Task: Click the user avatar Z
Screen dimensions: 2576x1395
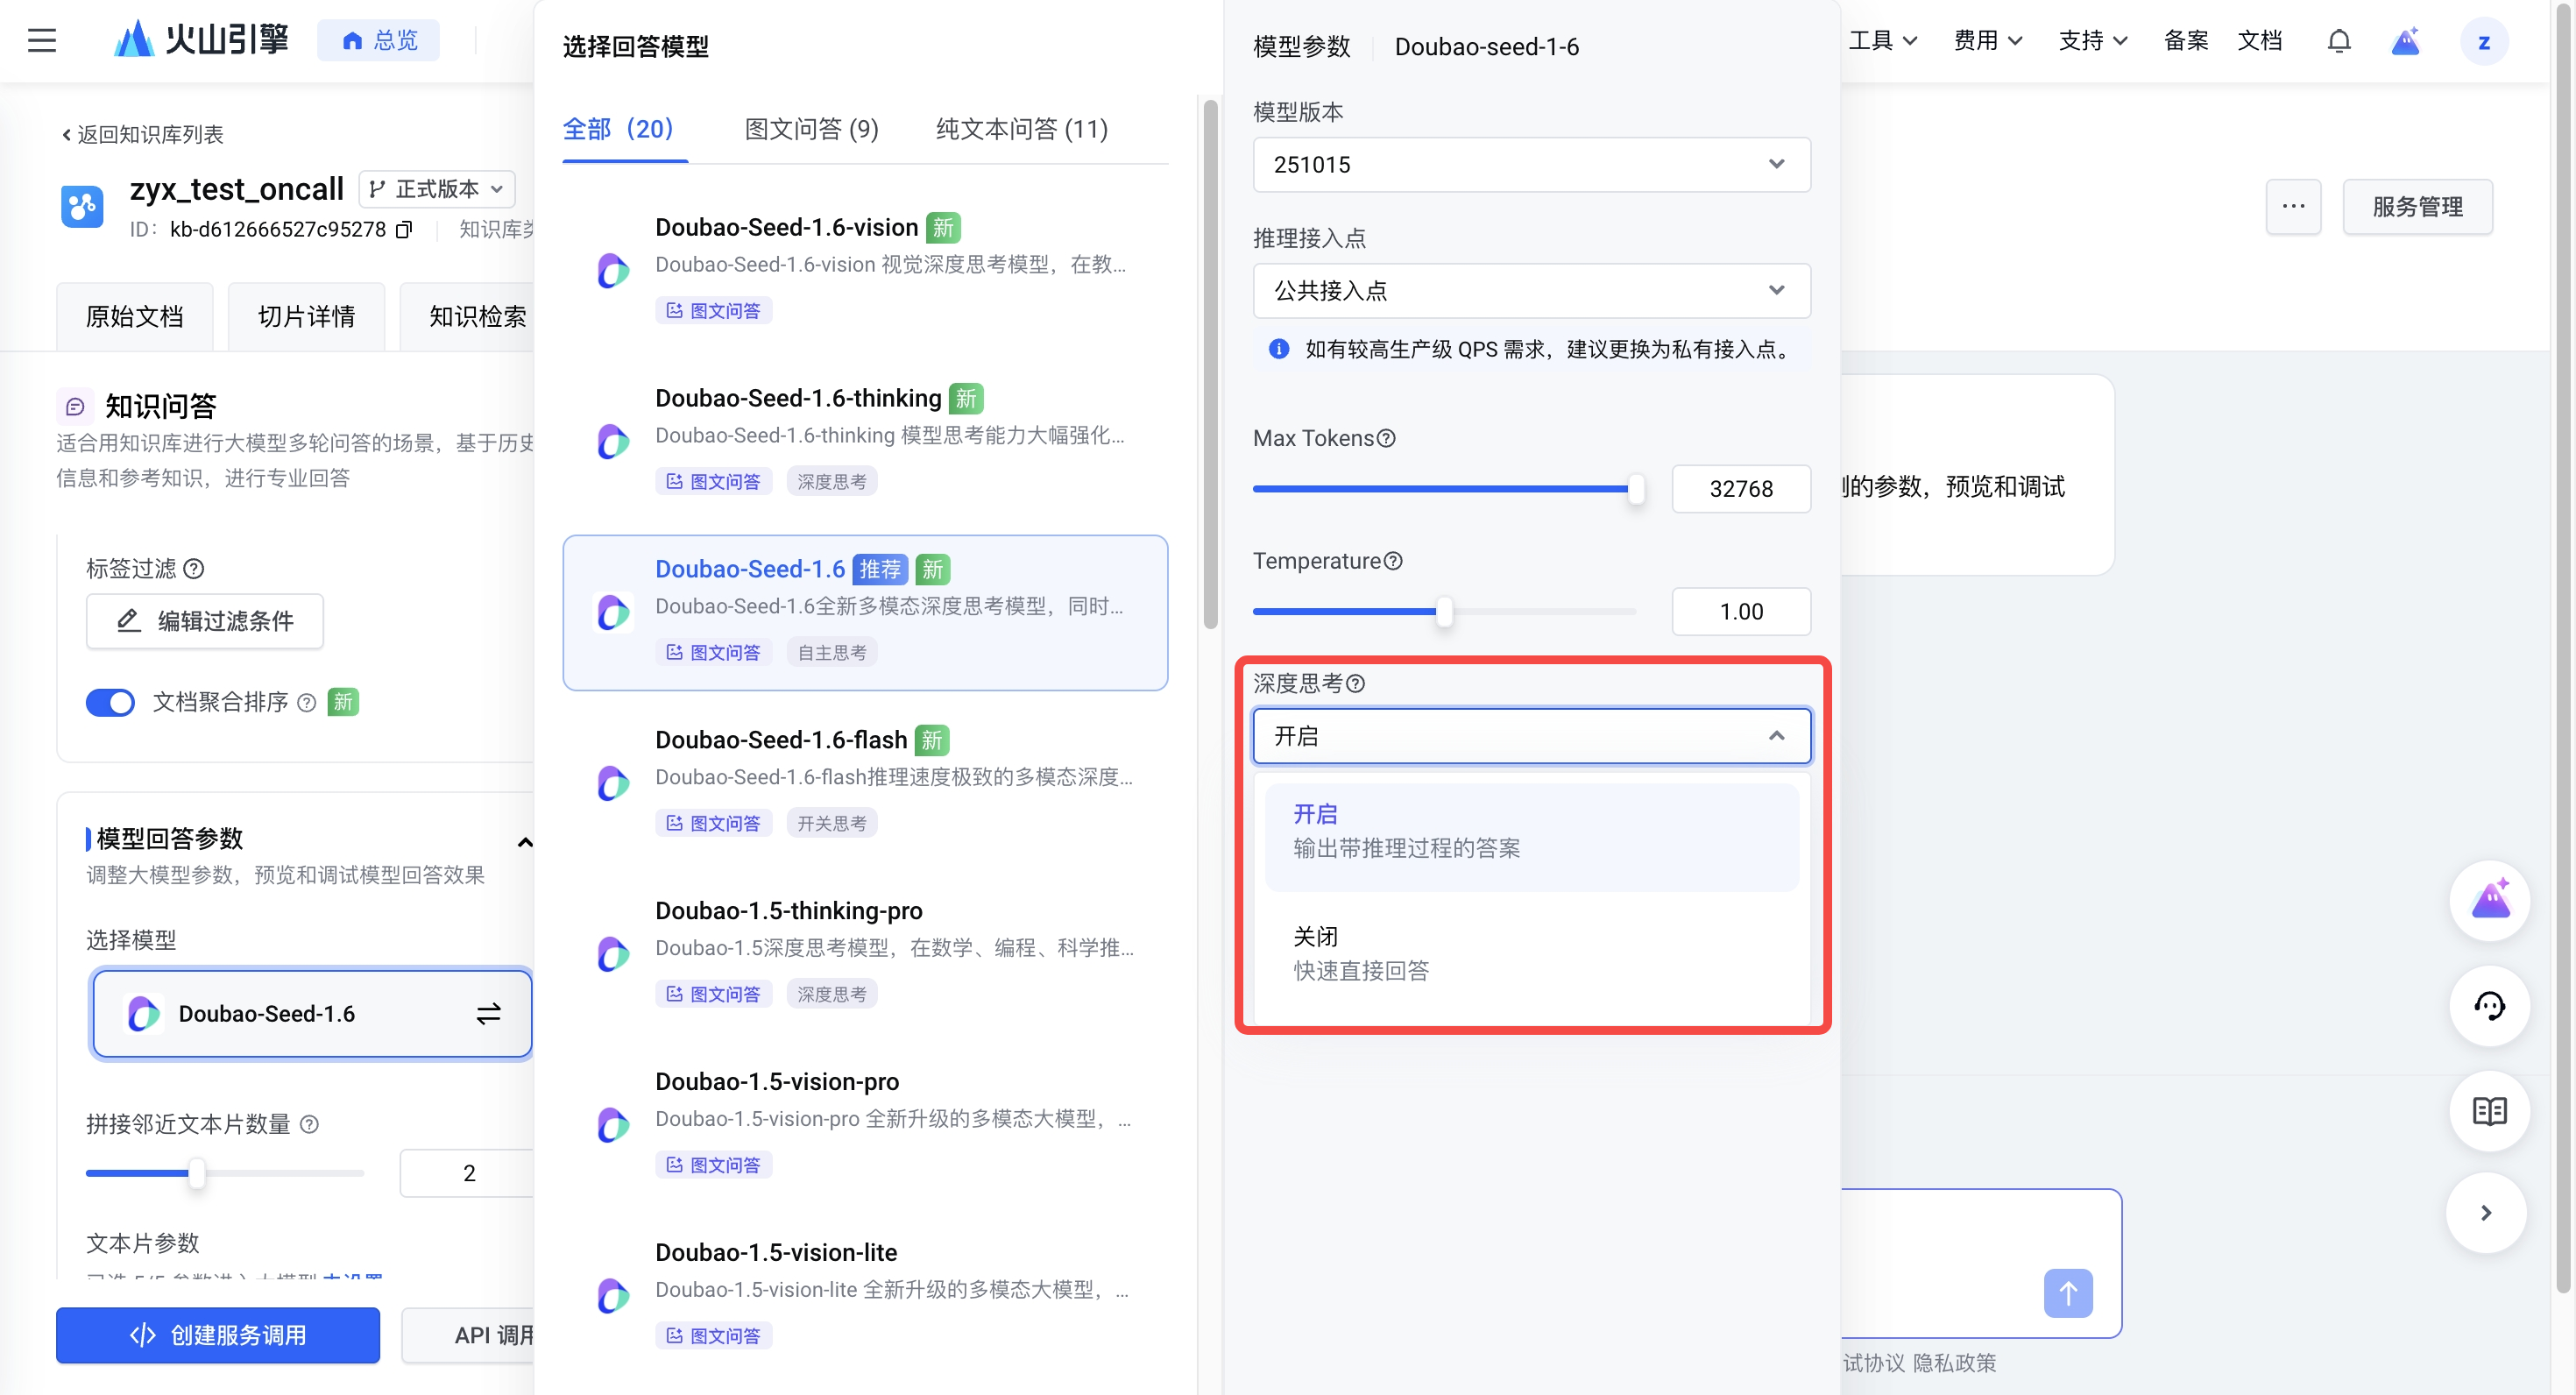Action: [x=2483, y=42]
